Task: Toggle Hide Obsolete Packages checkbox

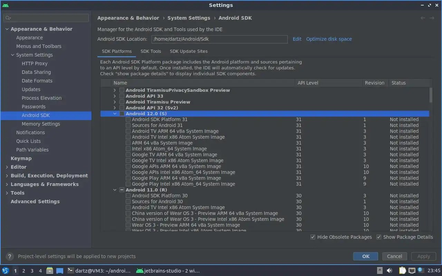Action: (313, 237)
